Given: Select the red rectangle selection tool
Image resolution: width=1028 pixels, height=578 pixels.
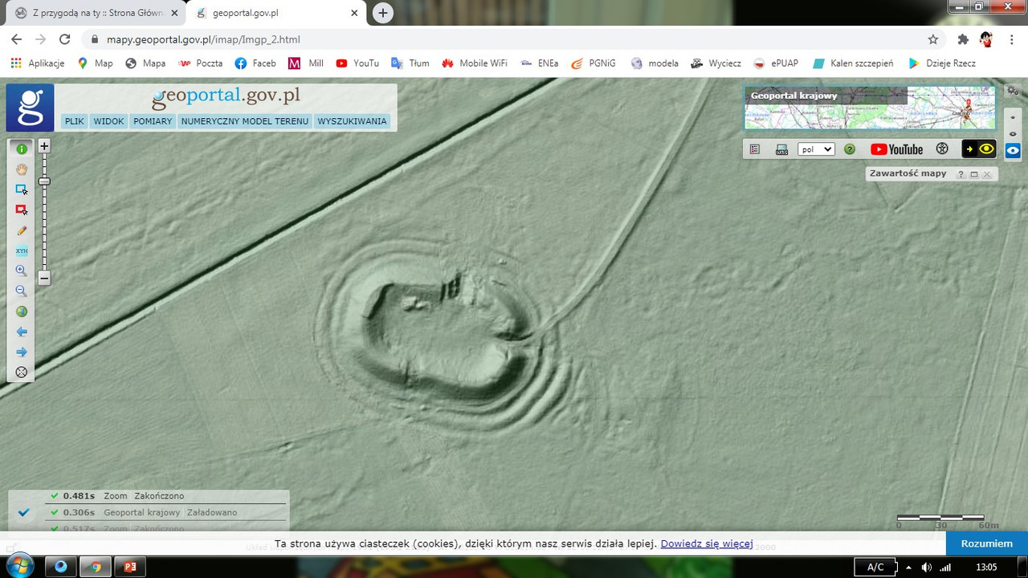Looking at the screenshot, I should (x=22, y=210).
